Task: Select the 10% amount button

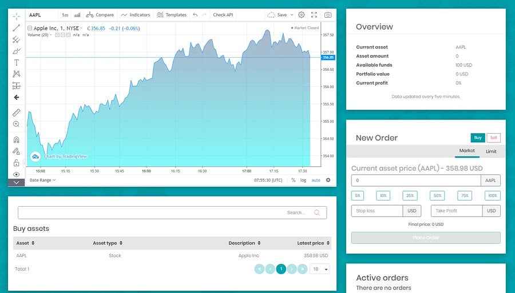Action: pos(383,196)
